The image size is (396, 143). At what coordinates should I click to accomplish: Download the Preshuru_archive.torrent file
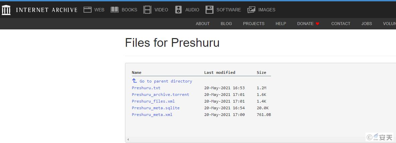pyautogui.click(x=160, y=95)
